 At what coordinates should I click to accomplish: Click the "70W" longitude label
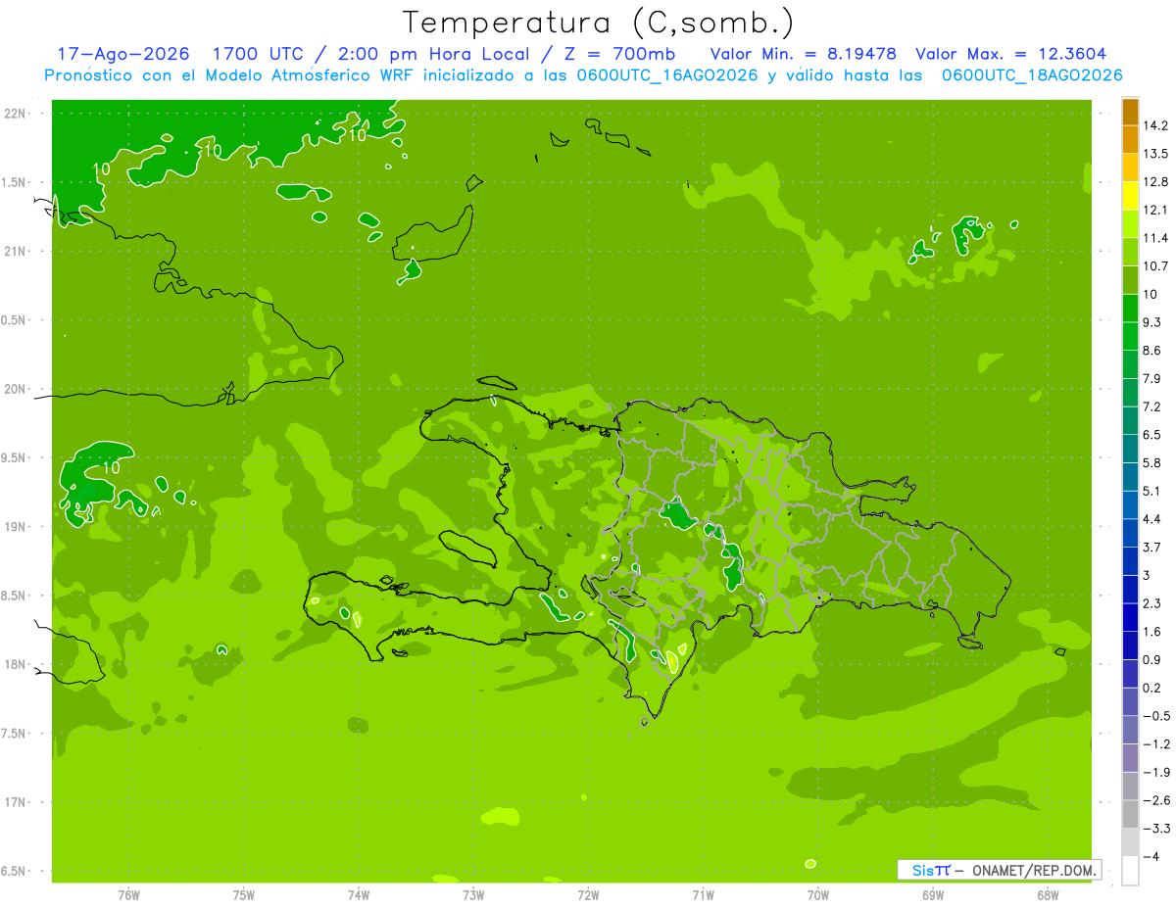tap(818, 896)
